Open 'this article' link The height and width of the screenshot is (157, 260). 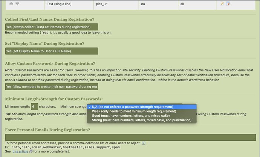(x=20, y=151)
